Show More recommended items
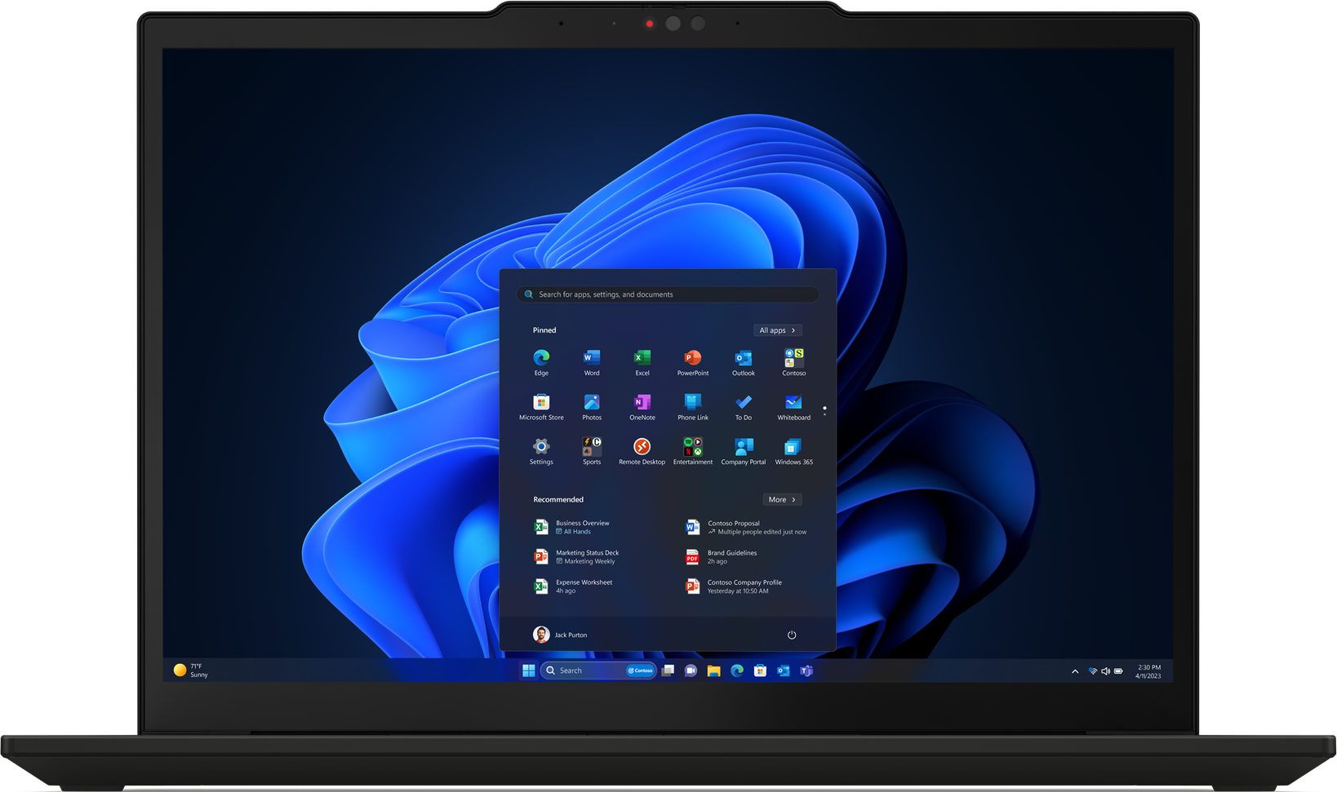 click(783, 499)
